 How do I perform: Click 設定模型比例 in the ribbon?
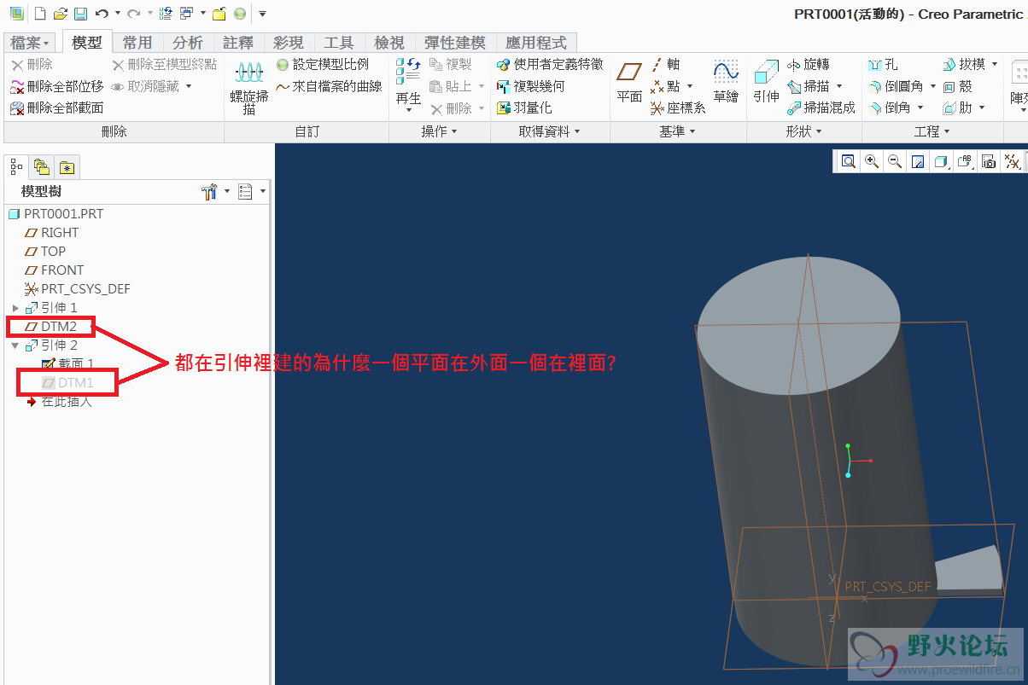coord(323,65)
